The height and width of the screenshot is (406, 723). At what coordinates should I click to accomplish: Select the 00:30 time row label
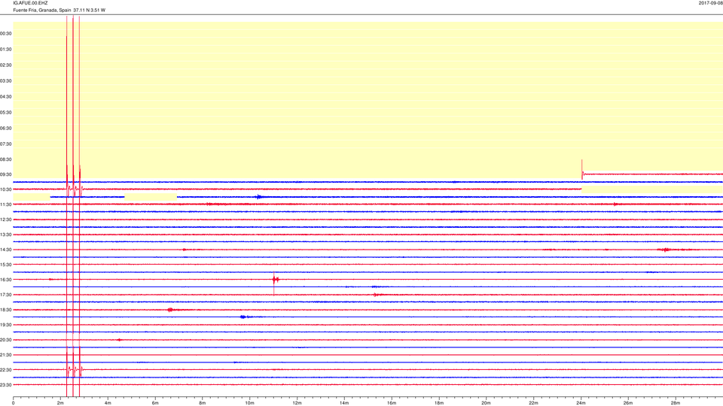6,34
